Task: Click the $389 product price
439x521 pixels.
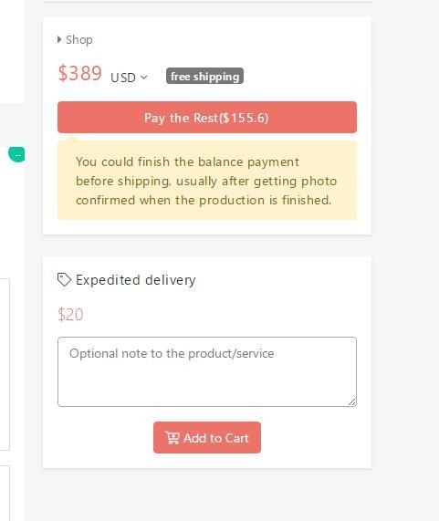Action: point(79,73)
